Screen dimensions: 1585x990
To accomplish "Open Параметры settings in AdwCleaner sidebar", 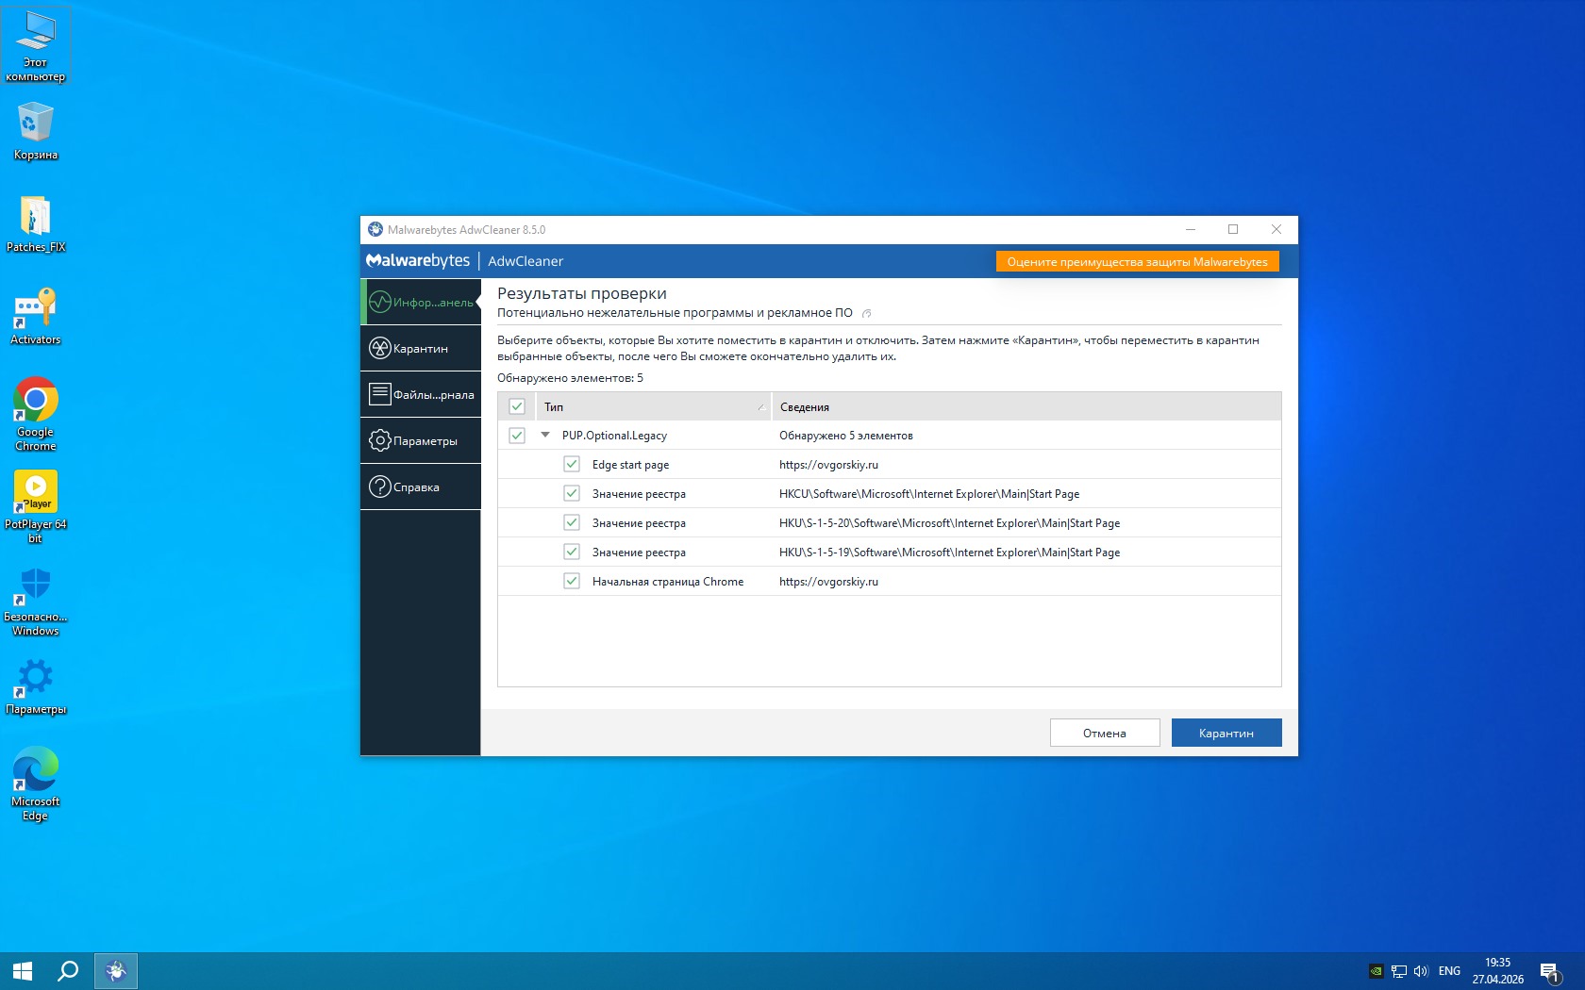I will tap(421, 441).
